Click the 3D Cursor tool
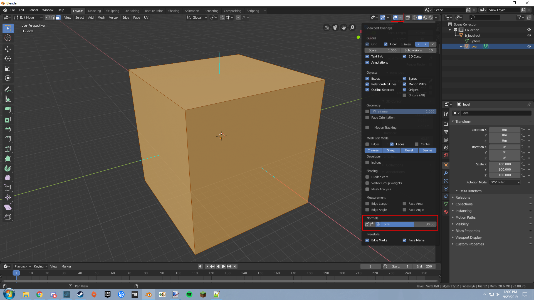The width and height of the screenshot is (534, 300). click(8, 38)
